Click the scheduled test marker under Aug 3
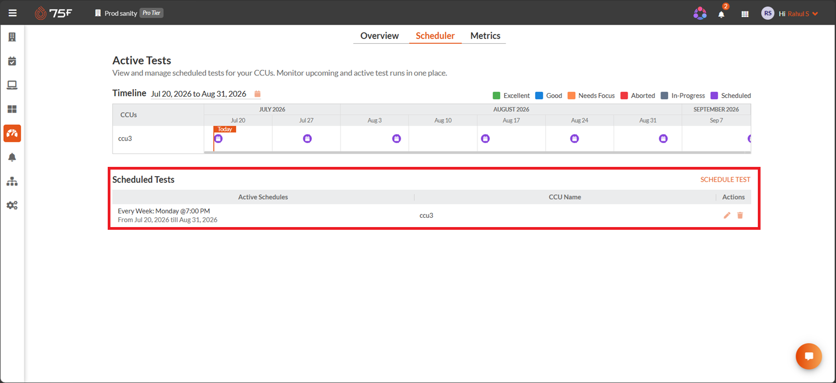The width and height of the screenshot is (836, 383). (x=396, y=139)
